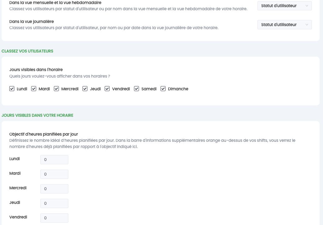Untick the Dimanche checkbox
The height and width of the screenshot is (225, 323).
pyautogui.click(x=163, y=89)
